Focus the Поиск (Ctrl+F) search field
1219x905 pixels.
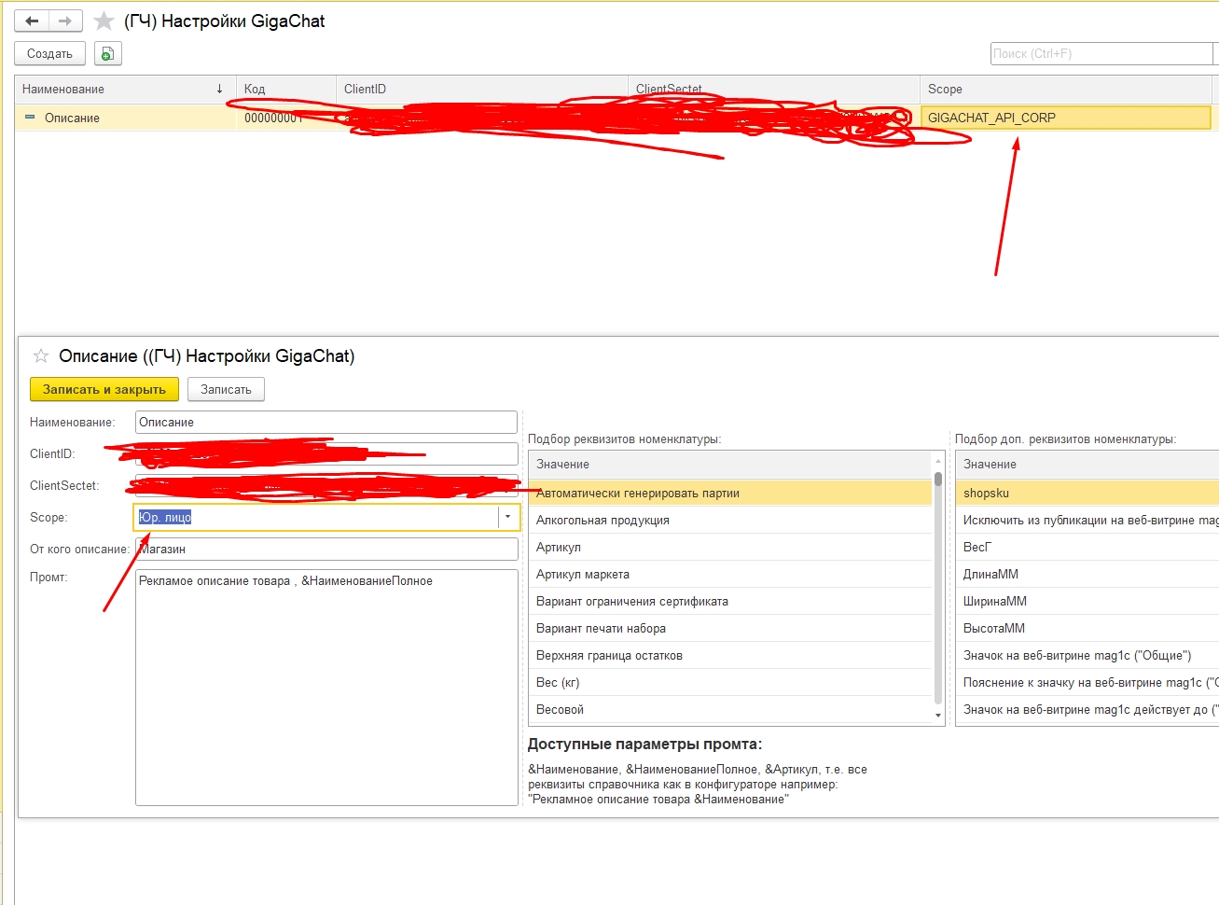[1101, 53]
